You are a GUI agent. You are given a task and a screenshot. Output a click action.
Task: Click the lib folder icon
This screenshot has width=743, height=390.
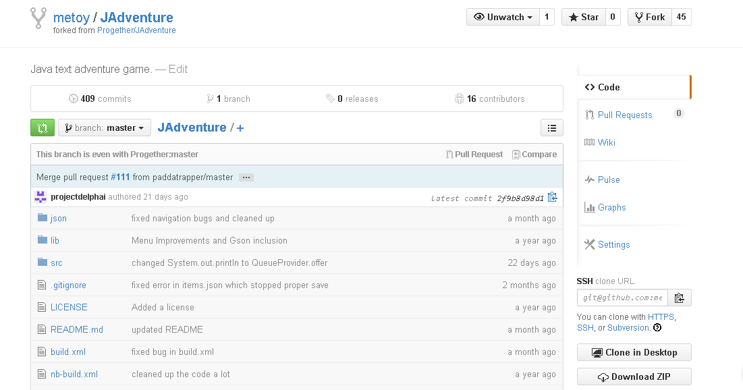click(43, 240)
